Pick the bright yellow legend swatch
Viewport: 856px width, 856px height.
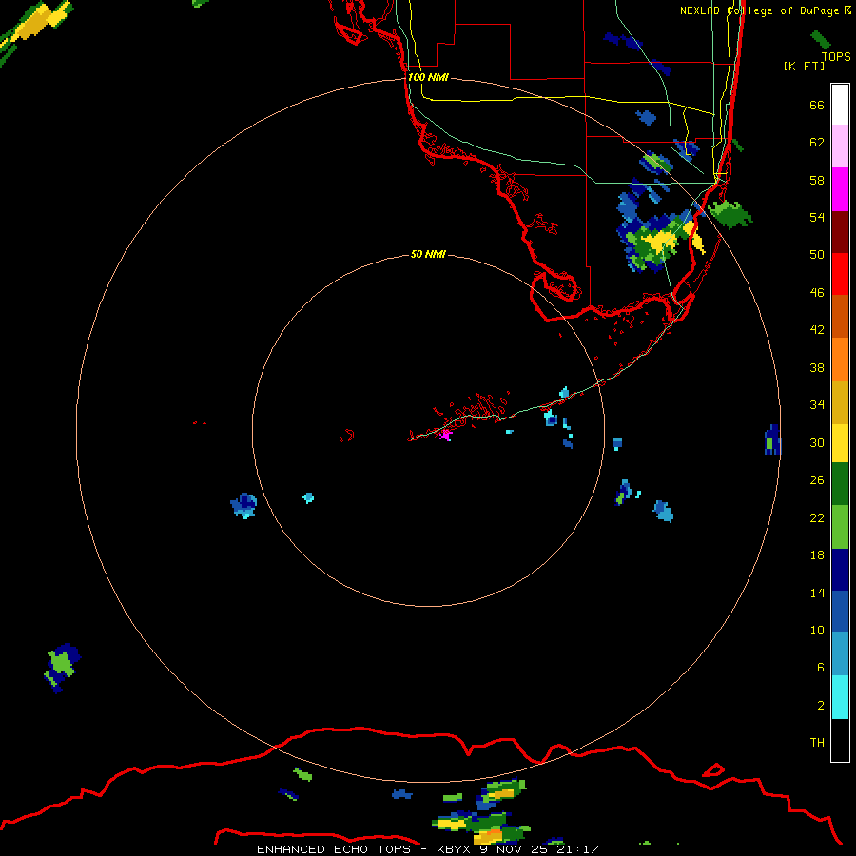(840, 442)
